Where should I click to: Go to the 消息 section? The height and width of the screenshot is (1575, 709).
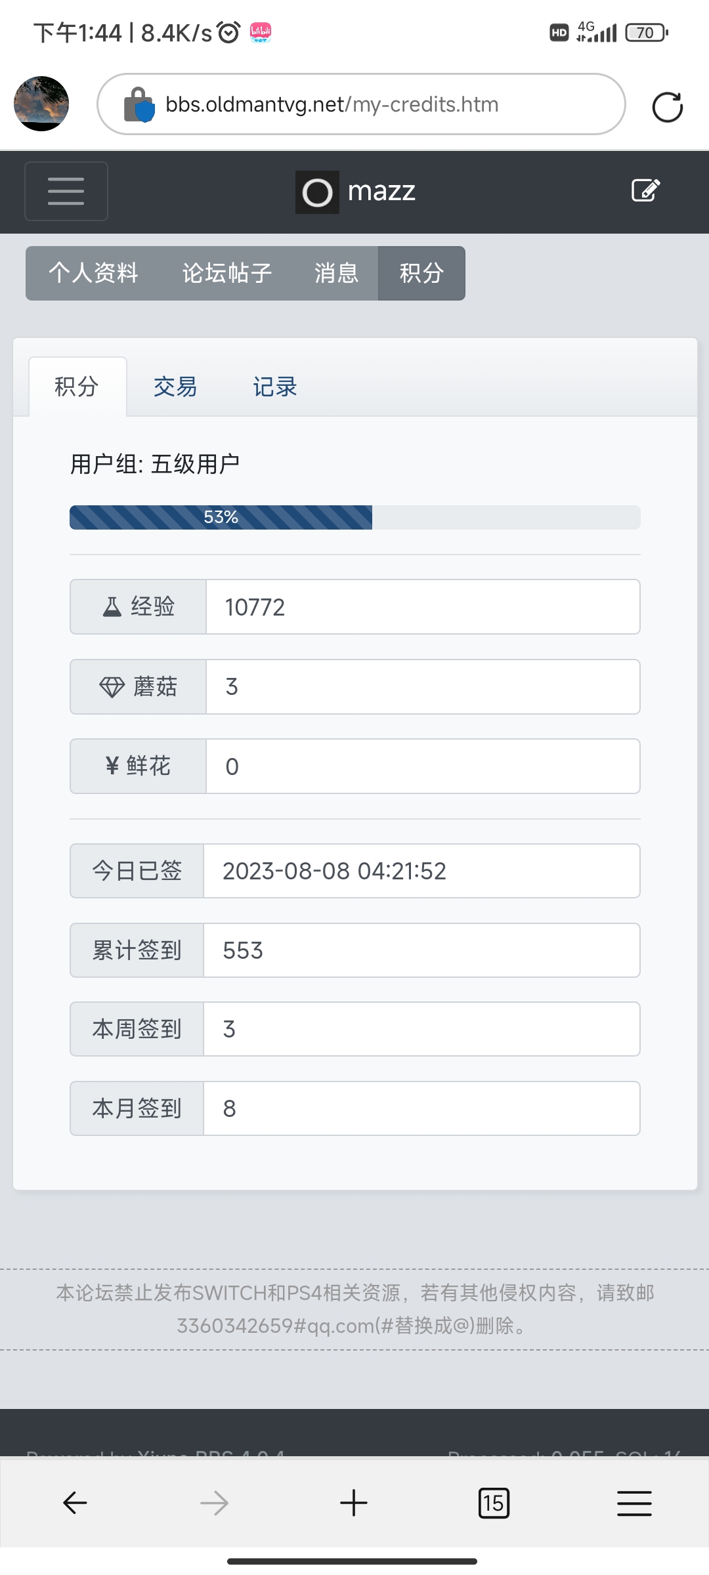(336, 273)
